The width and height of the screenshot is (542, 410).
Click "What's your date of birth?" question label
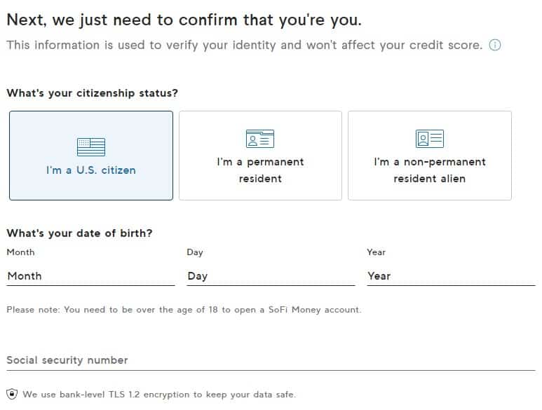(79, 233)
